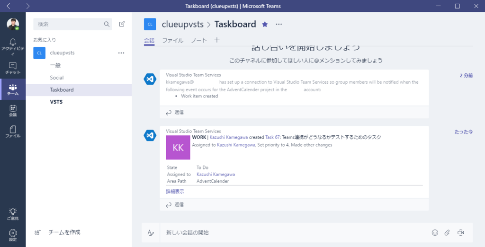Image resolution: width=485 pixels, height=247 pixels.
Task: Click clueupvsts in the breadcrumb header
Action: pos(183,24)
